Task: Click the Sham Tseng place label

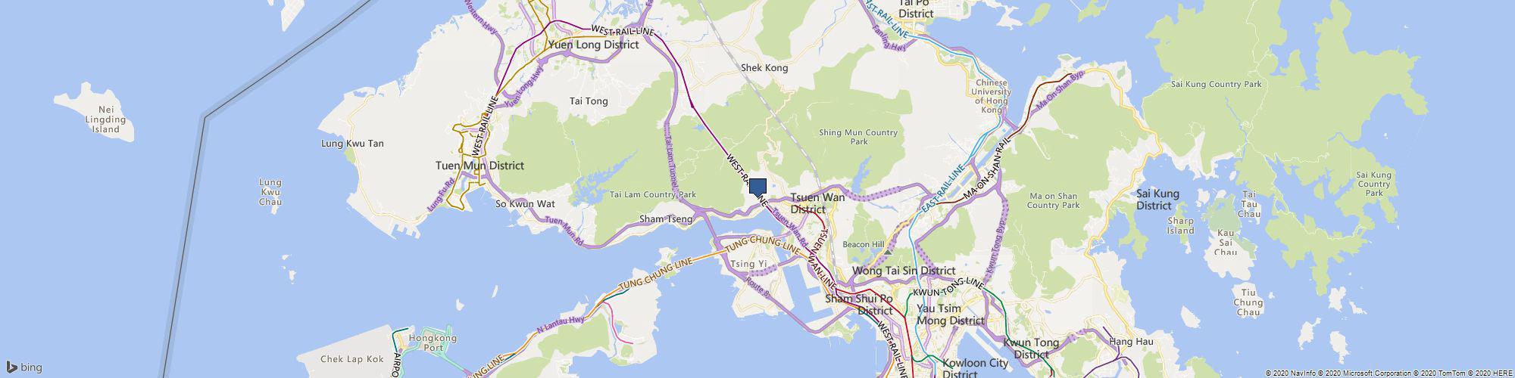Action: coord(666,219)
